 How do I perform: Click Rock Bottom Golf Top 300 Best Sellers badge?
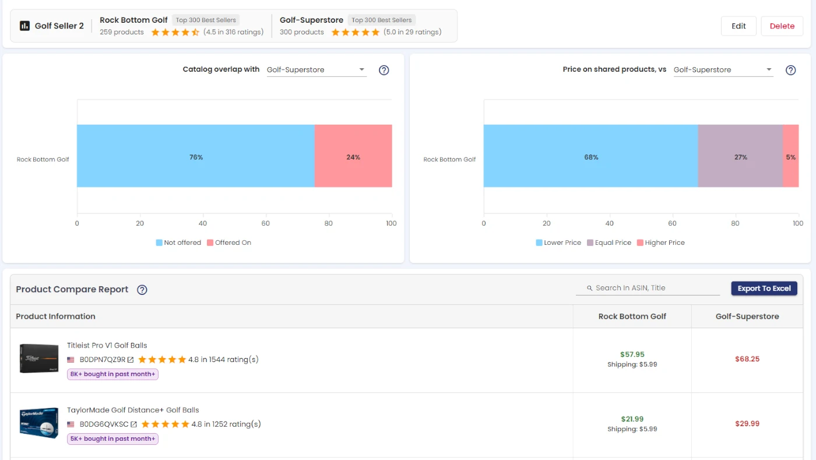point(206,20)
